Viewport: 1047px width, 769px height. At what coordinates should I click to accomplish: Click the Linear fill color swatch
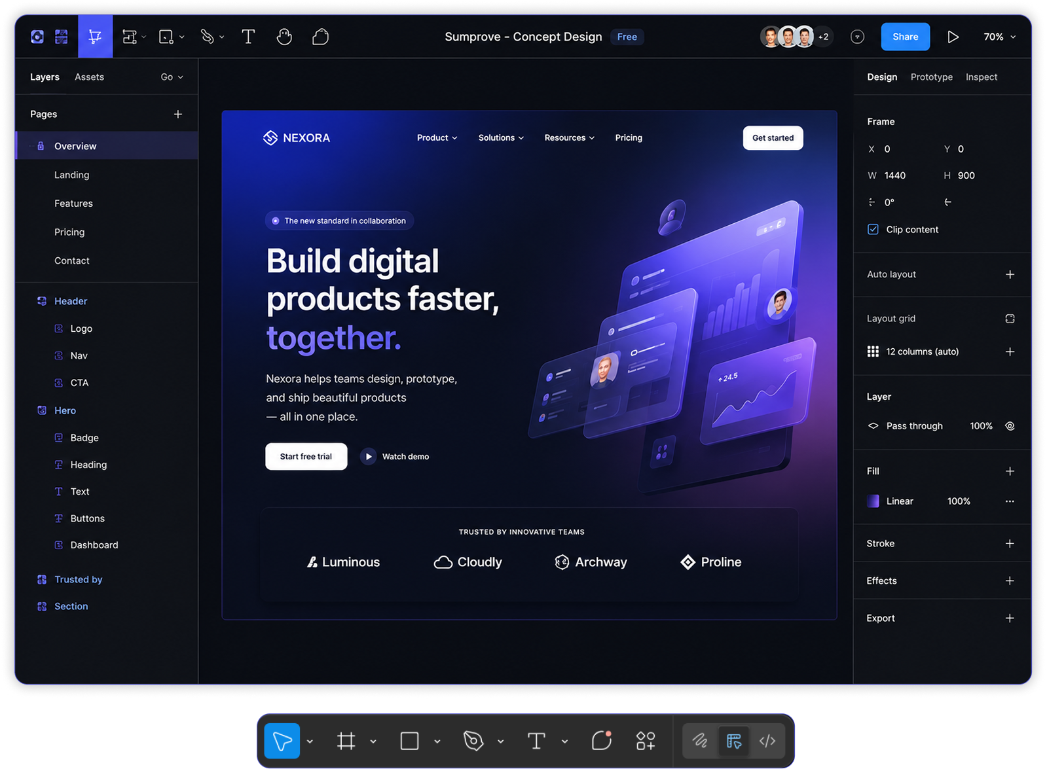click(873, 501)
